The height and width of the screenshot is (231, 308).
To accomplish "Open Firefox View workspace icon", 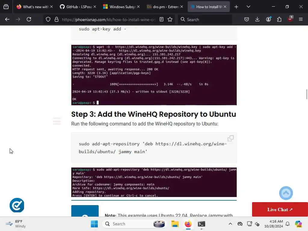I will [x=6, y=7].
